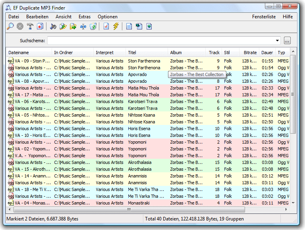Click the document with globe icon

149,27
